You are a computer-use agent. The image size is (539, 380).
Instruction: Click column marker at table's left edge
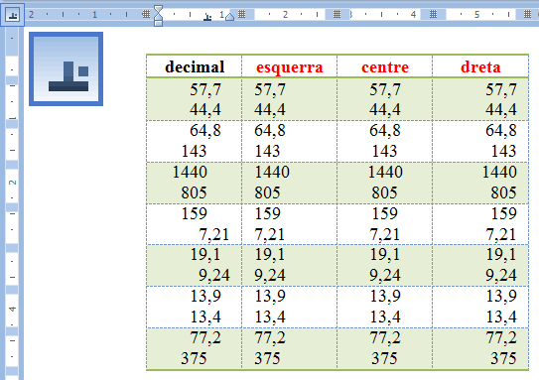coord(146,14)
